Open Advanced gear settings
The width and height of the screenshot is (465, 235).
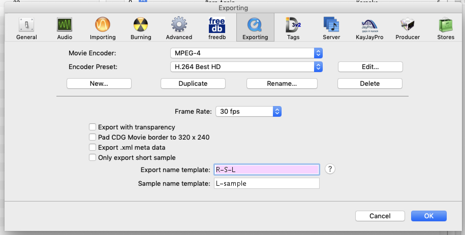[179, 28]
